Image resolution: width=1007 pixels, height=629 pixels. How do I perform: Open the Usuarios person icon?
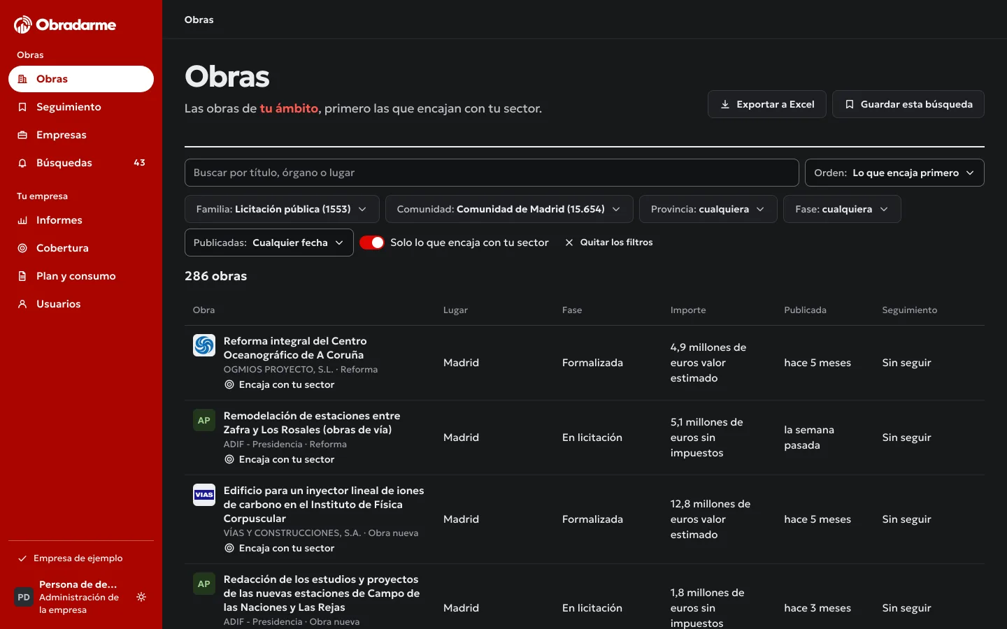(x=22, y=304)
